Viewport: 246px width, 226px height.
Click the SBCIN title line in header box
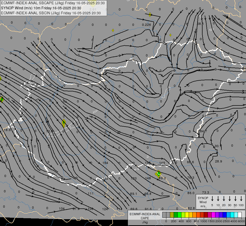coord(51,13)
